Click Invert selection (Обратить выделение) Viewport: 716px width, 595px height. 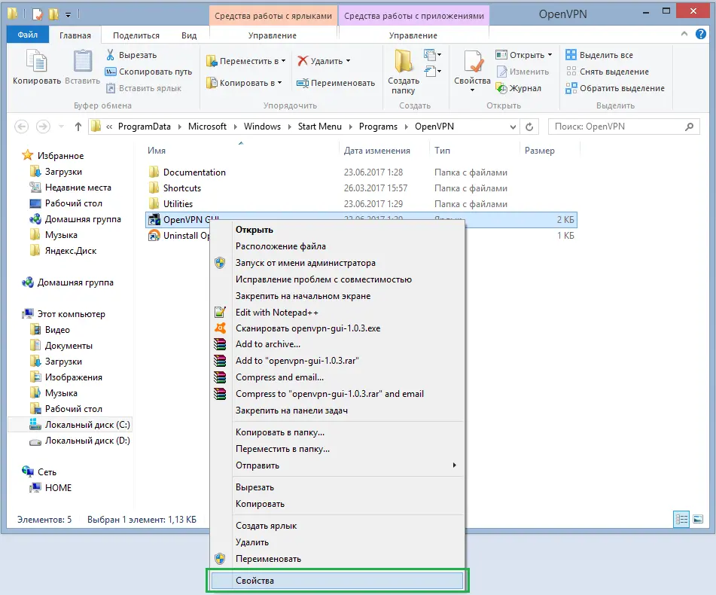(614, 88)
